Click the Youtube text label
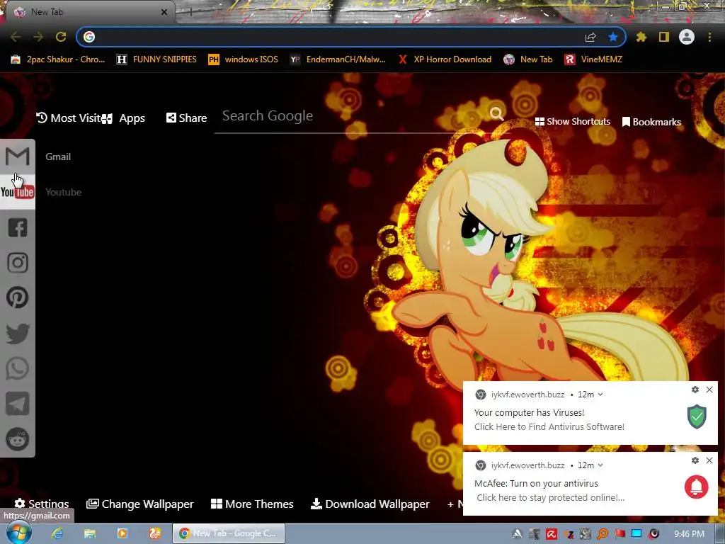725x544 pixels. [x=63, y=193]
